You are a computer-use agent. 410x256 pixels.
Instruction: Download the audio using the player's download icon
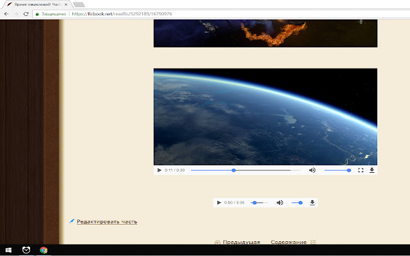[312, 203]
